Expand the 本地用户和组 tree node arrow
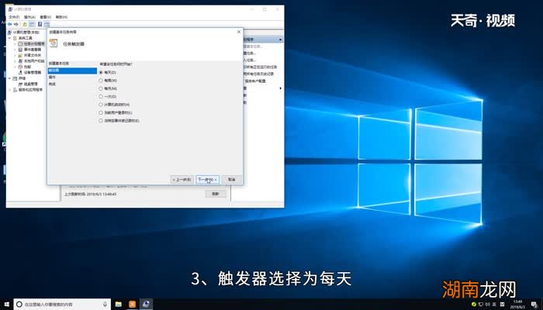 click(x=15, y=61)
